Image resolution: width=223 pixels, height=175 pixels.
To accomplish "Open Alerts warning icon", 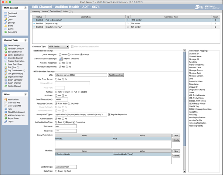I will click(6, 26).
